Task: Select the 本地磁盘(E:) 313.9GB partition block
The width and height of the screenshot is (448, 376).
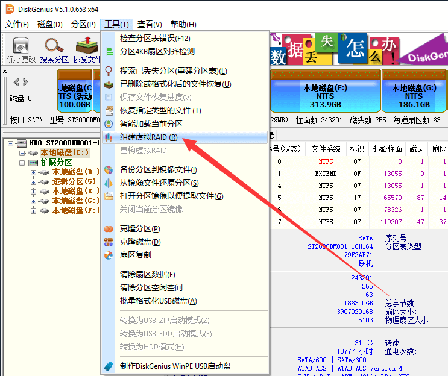Action: (x=325, y=92)
